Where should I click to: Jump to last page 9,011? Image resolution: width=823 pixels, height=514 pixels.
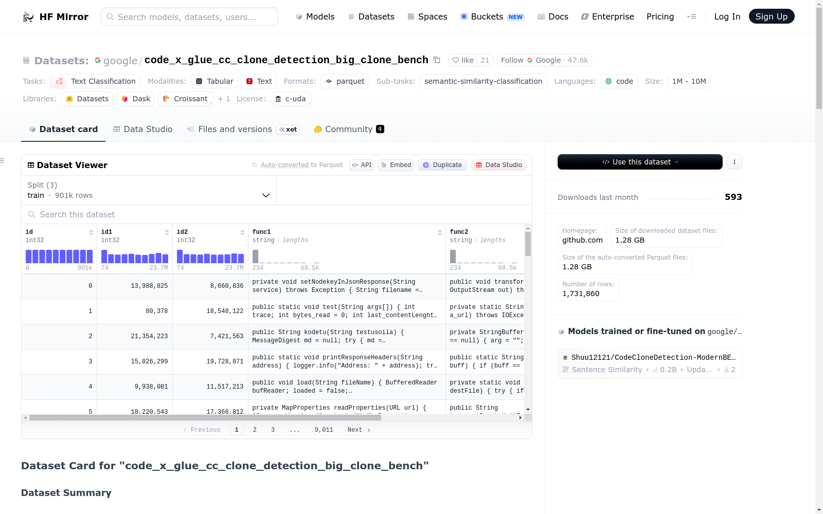[x=324, y=430]
